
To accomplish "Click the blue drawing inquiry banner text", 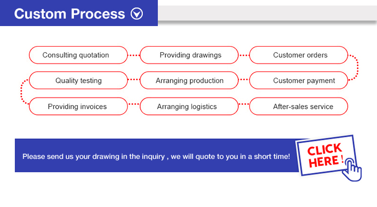I will [156, 156].
